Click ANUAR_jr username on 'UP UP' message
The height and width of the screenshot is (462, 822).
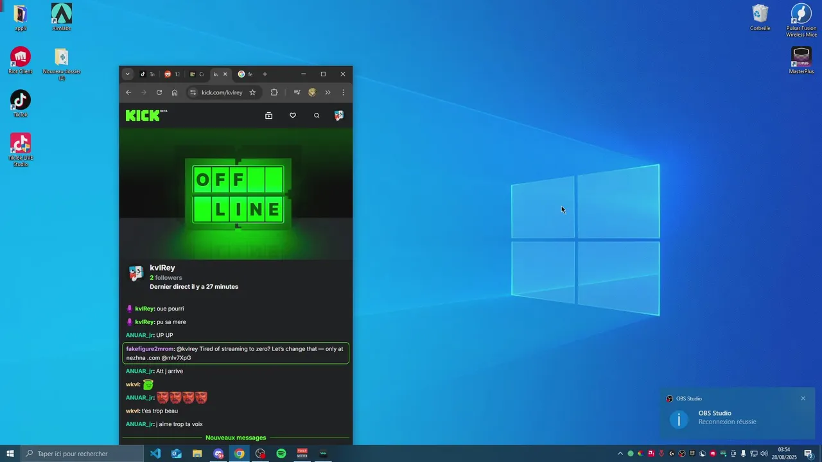pos(140,335)
